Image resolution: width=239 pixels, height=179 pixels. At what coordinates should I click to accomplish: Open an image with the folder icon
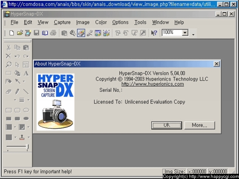tap(20, 33)
